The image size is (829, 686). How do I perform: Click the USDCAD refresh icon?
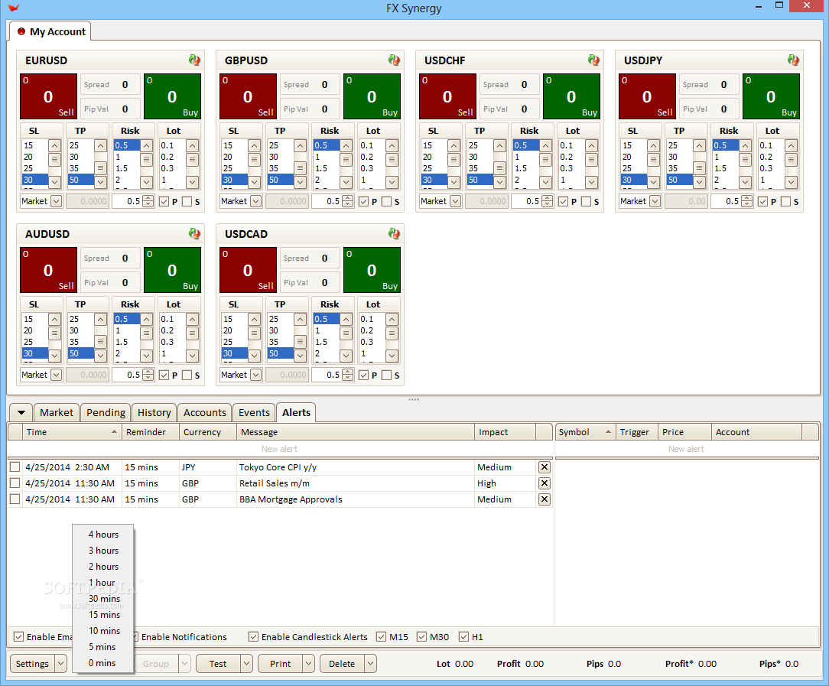(394, 233)
